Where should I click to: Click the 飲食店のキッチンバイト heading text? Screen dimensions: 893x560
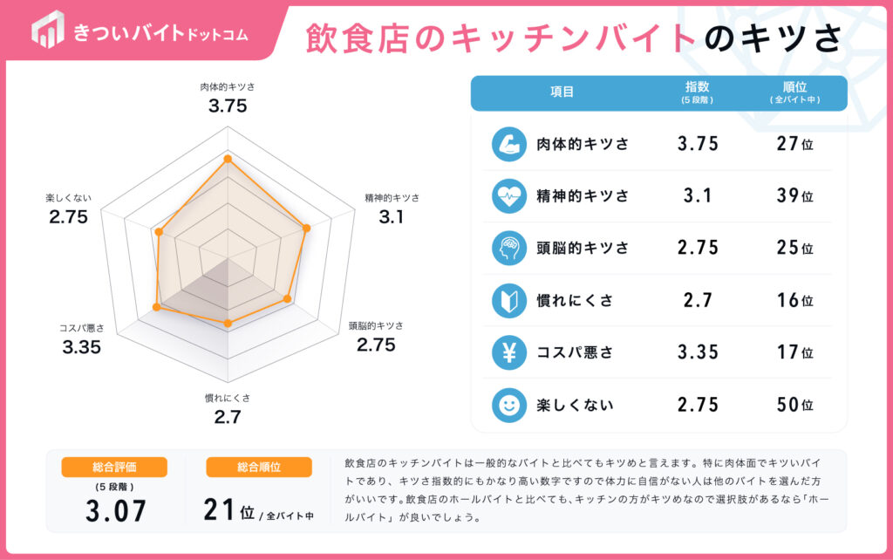coord(501,38)
